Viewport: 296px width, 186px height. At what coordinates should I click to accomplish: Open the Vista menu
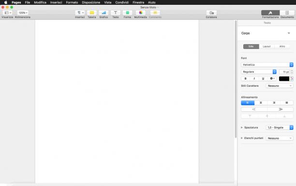click(108, 2)
